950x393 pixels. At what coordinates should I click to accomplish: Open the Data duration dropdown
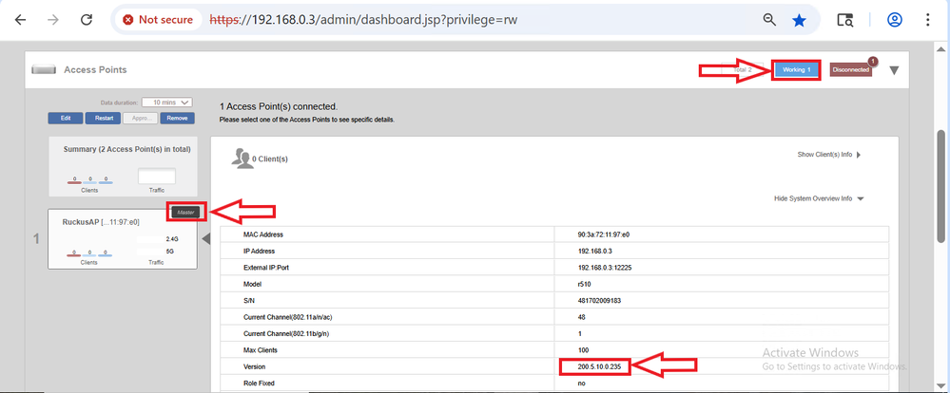[167, 103]
